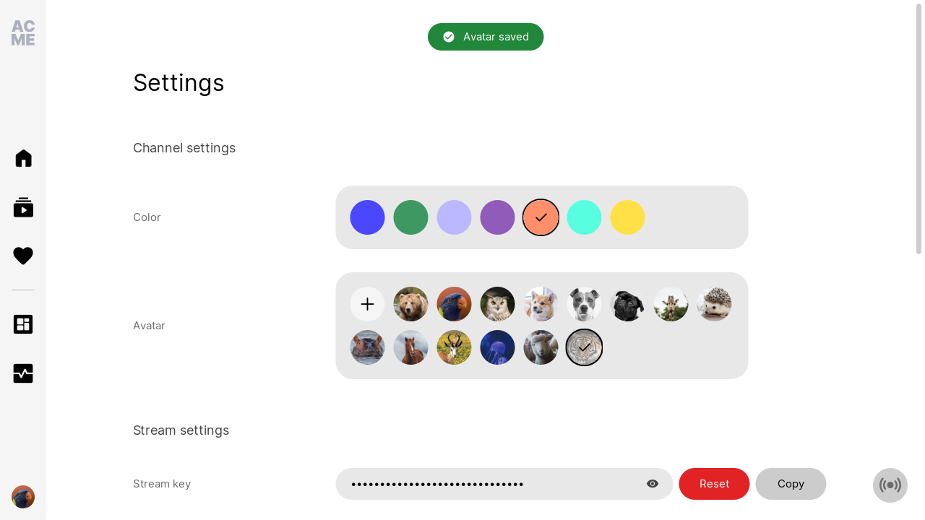Click the ACME logo
Viewport: 925px width, 520px height.
coord(23,33)
